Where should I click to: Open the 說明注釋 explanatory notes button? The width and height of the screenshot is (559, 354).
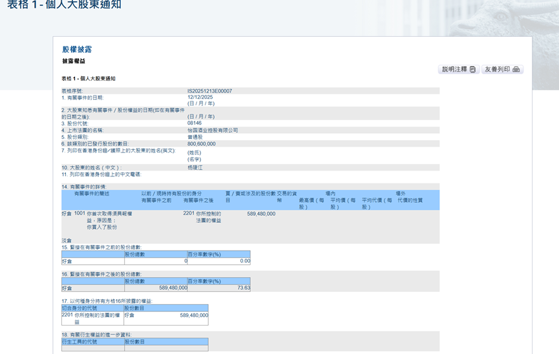tap(458, 70)
